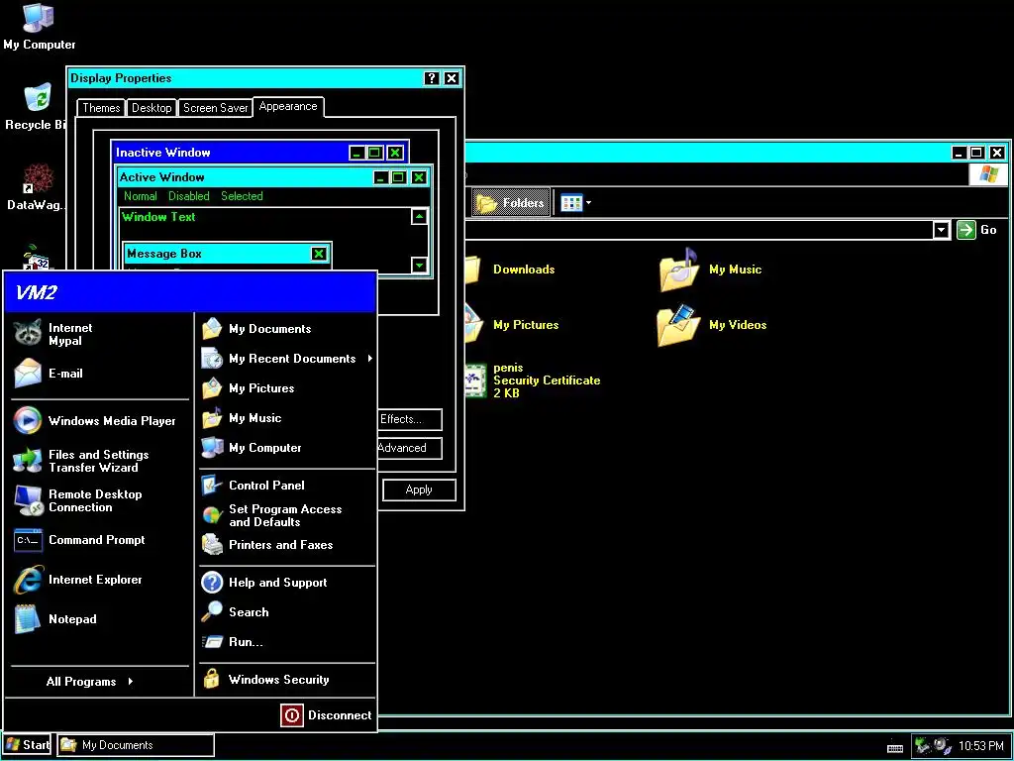
Task: Open Downloads folder in Explorer window
Action: (510, 270)
